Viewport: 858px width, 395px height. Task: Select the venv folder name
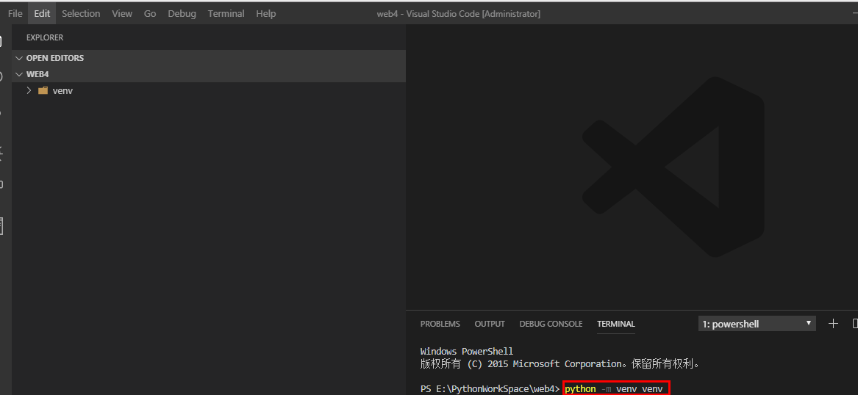(x=63, y=91)
